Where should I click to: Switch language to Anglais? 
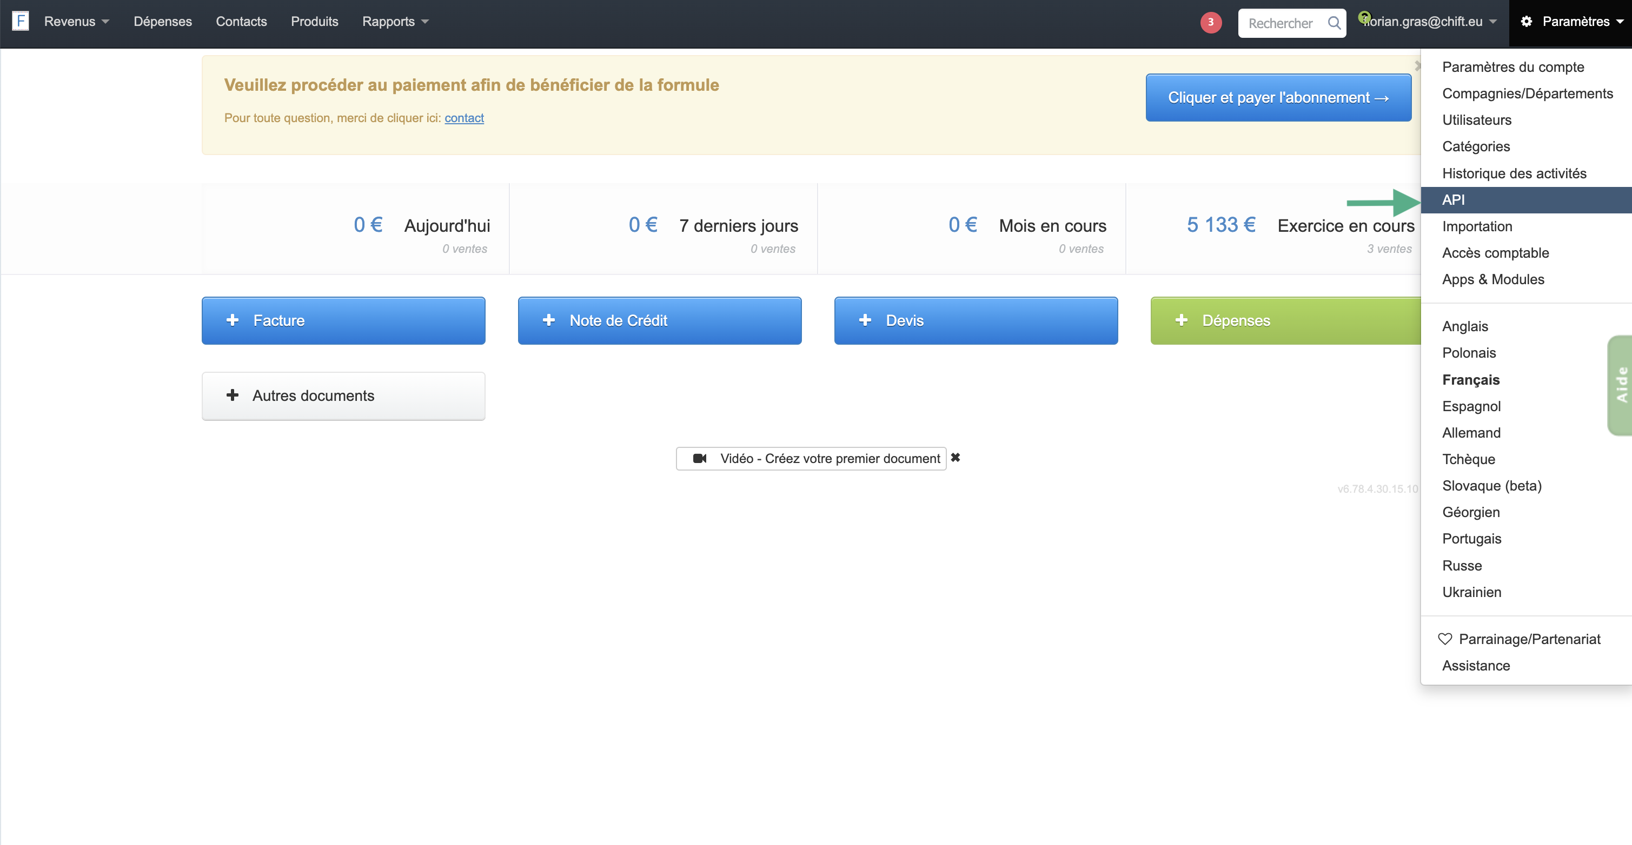(1465, 326)
